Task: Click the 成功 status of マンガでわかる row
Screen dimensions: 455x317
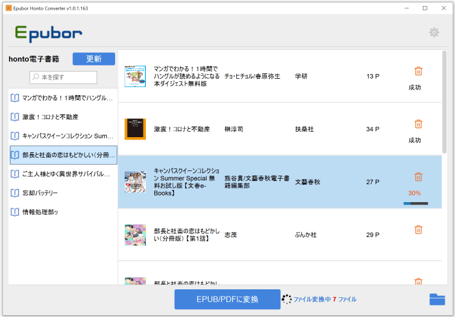Action: (x=415, y=87)
